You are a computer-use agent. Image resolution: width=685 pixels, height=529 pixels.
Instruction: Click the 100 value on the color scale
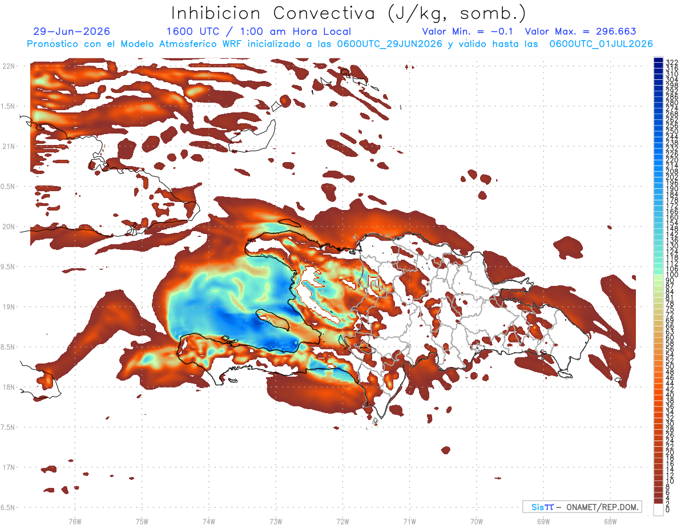click(x=672, y=275)
